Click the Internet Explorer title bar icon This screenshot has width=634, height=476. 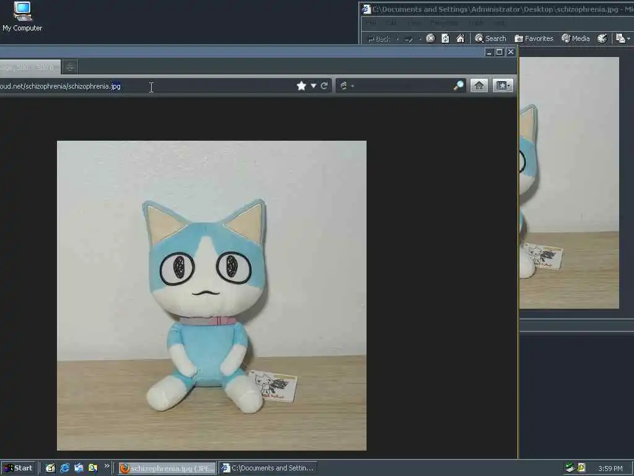(367, 9)
